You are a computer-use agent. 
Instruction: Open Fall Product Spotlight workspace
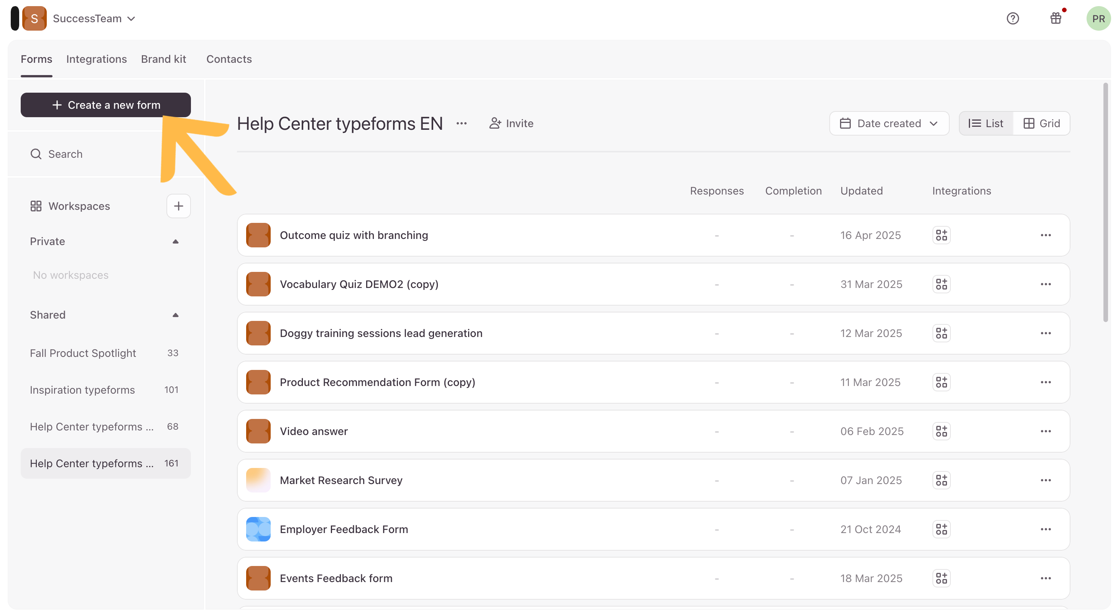tap(105, 353)
